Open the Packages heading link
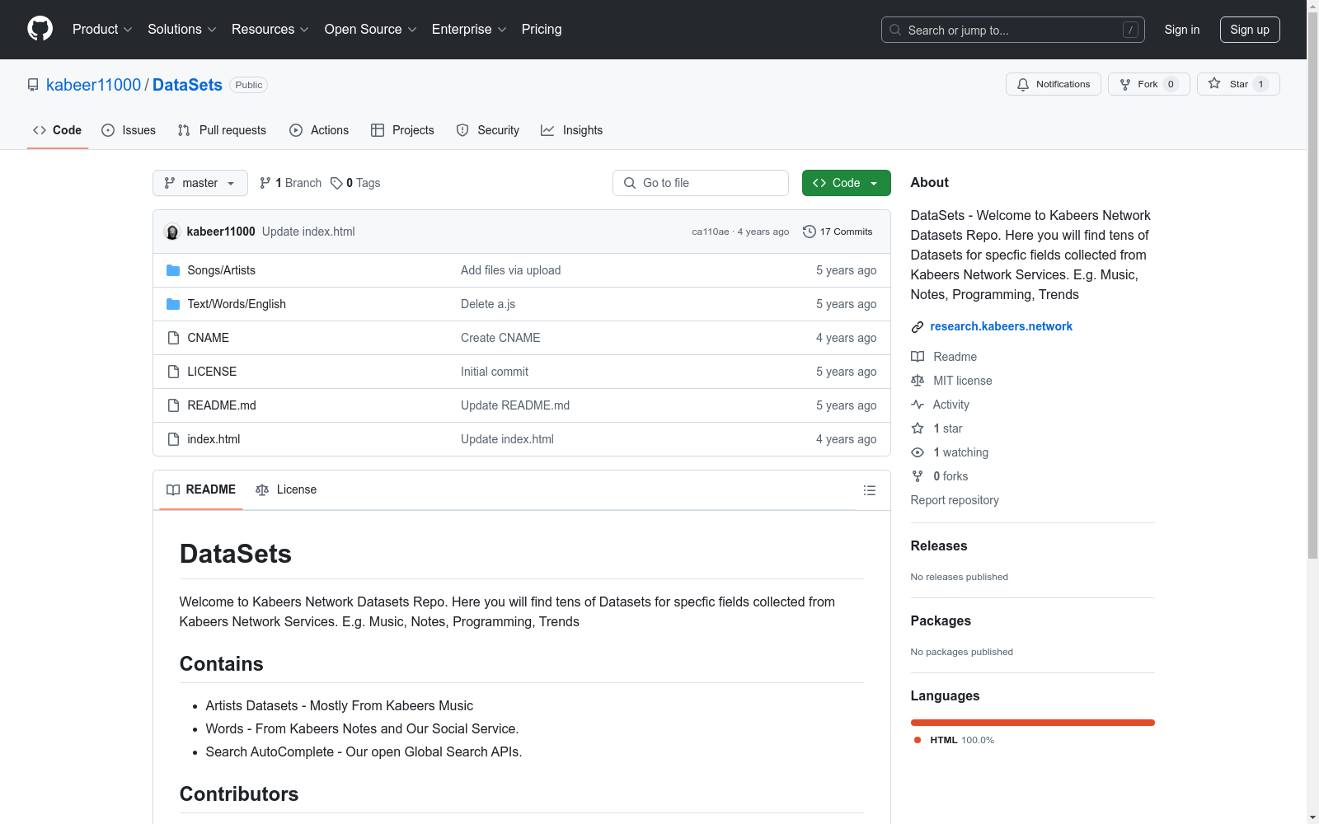1319x824 pixels. (x=941, y=620)
